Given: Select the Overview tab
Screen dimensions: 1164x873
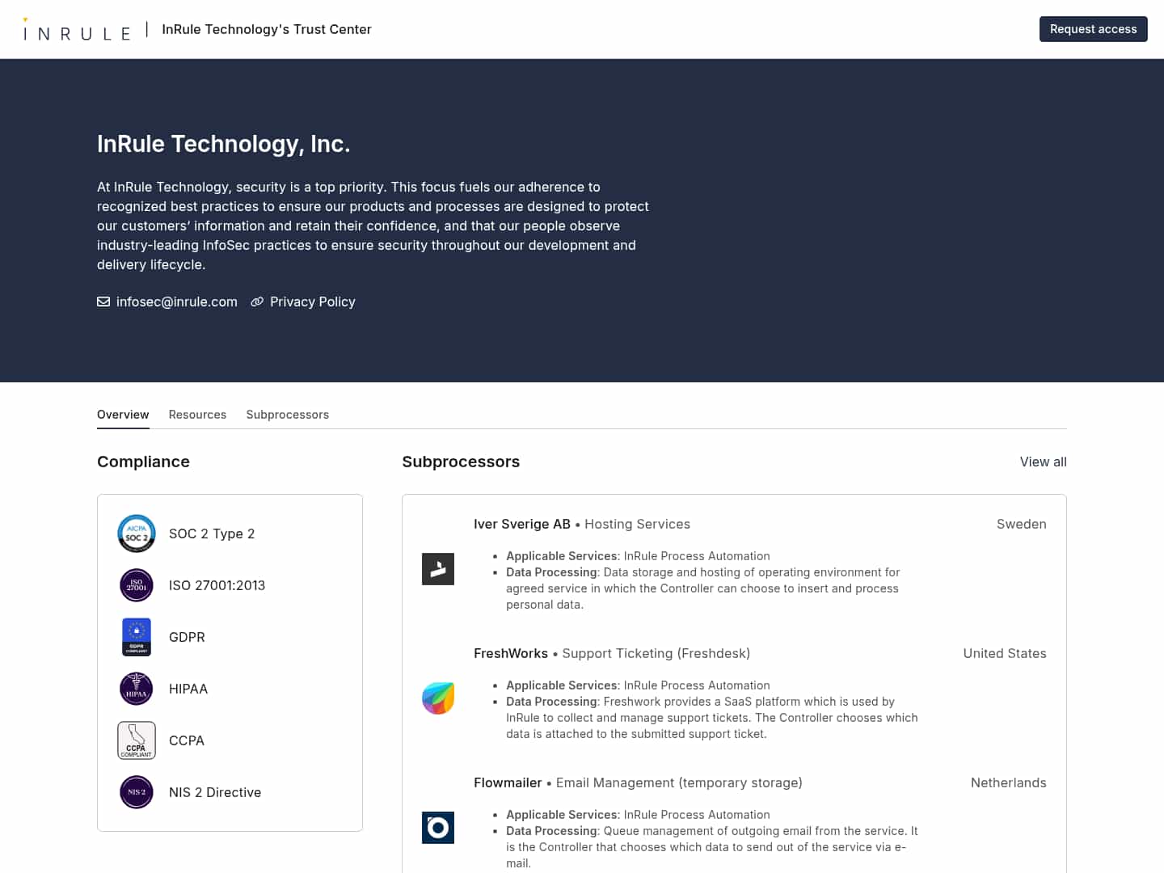Looking at the screenshot, I should (x=123, y=414).
